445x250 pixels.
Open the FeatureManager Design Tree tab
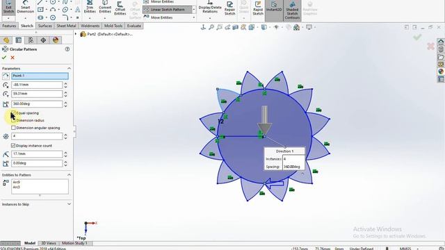6,40
